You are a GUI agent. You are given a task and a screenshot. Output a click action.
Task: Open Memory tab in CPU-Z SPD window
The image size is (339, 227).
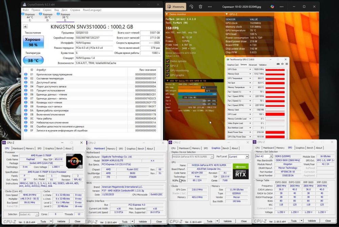coord(280,148)
